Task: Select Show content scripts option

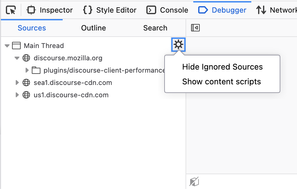Action: point(221,82)
